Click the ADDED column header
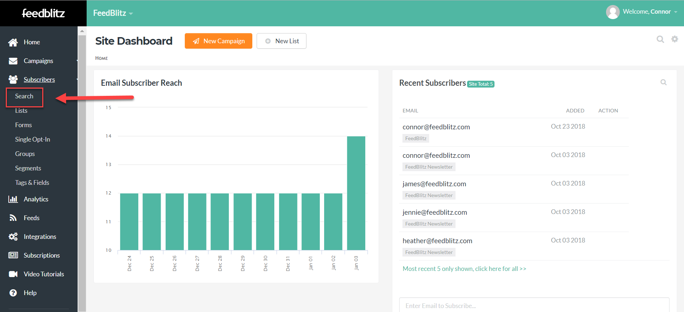Viewport: 684px width, 312px height. [x=575, y=111]
